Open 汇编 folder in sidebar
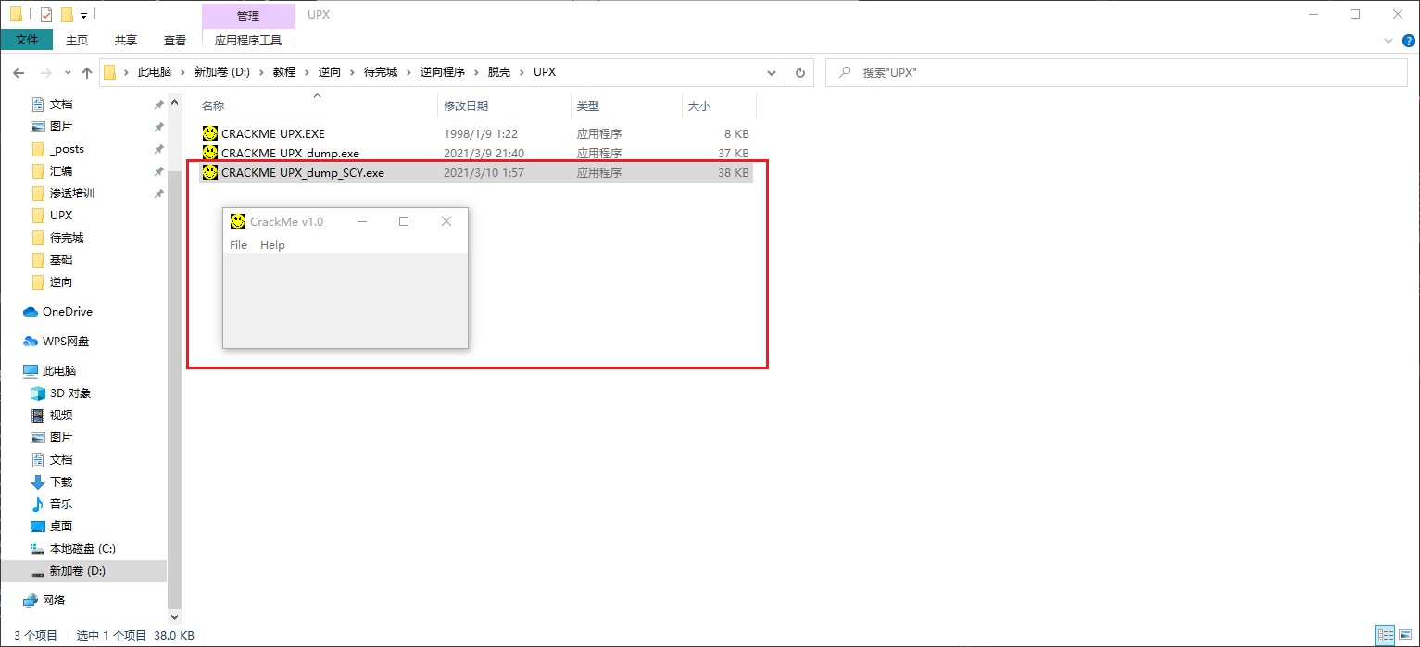 coord(61,171)
